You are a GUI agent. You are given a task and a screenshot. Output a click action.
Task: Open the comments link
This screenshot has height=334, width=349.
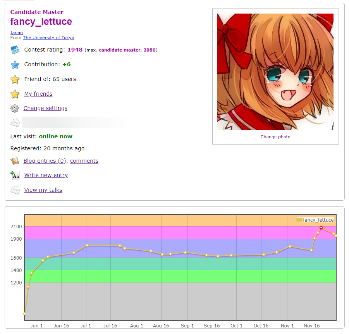click(84, 161)
